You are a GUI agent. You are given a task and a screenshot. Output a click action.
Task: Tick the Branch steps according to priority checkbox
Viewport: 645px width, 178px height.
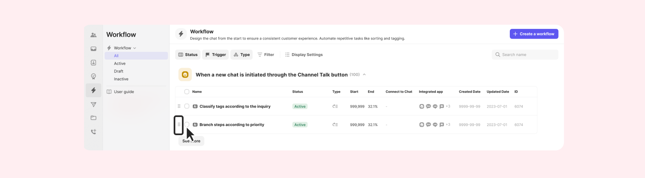coord(187,124)
